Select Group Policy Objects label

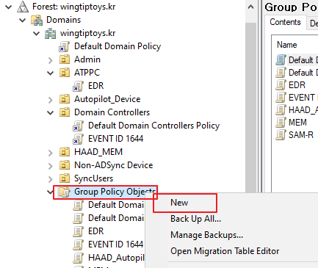point(115,192)
